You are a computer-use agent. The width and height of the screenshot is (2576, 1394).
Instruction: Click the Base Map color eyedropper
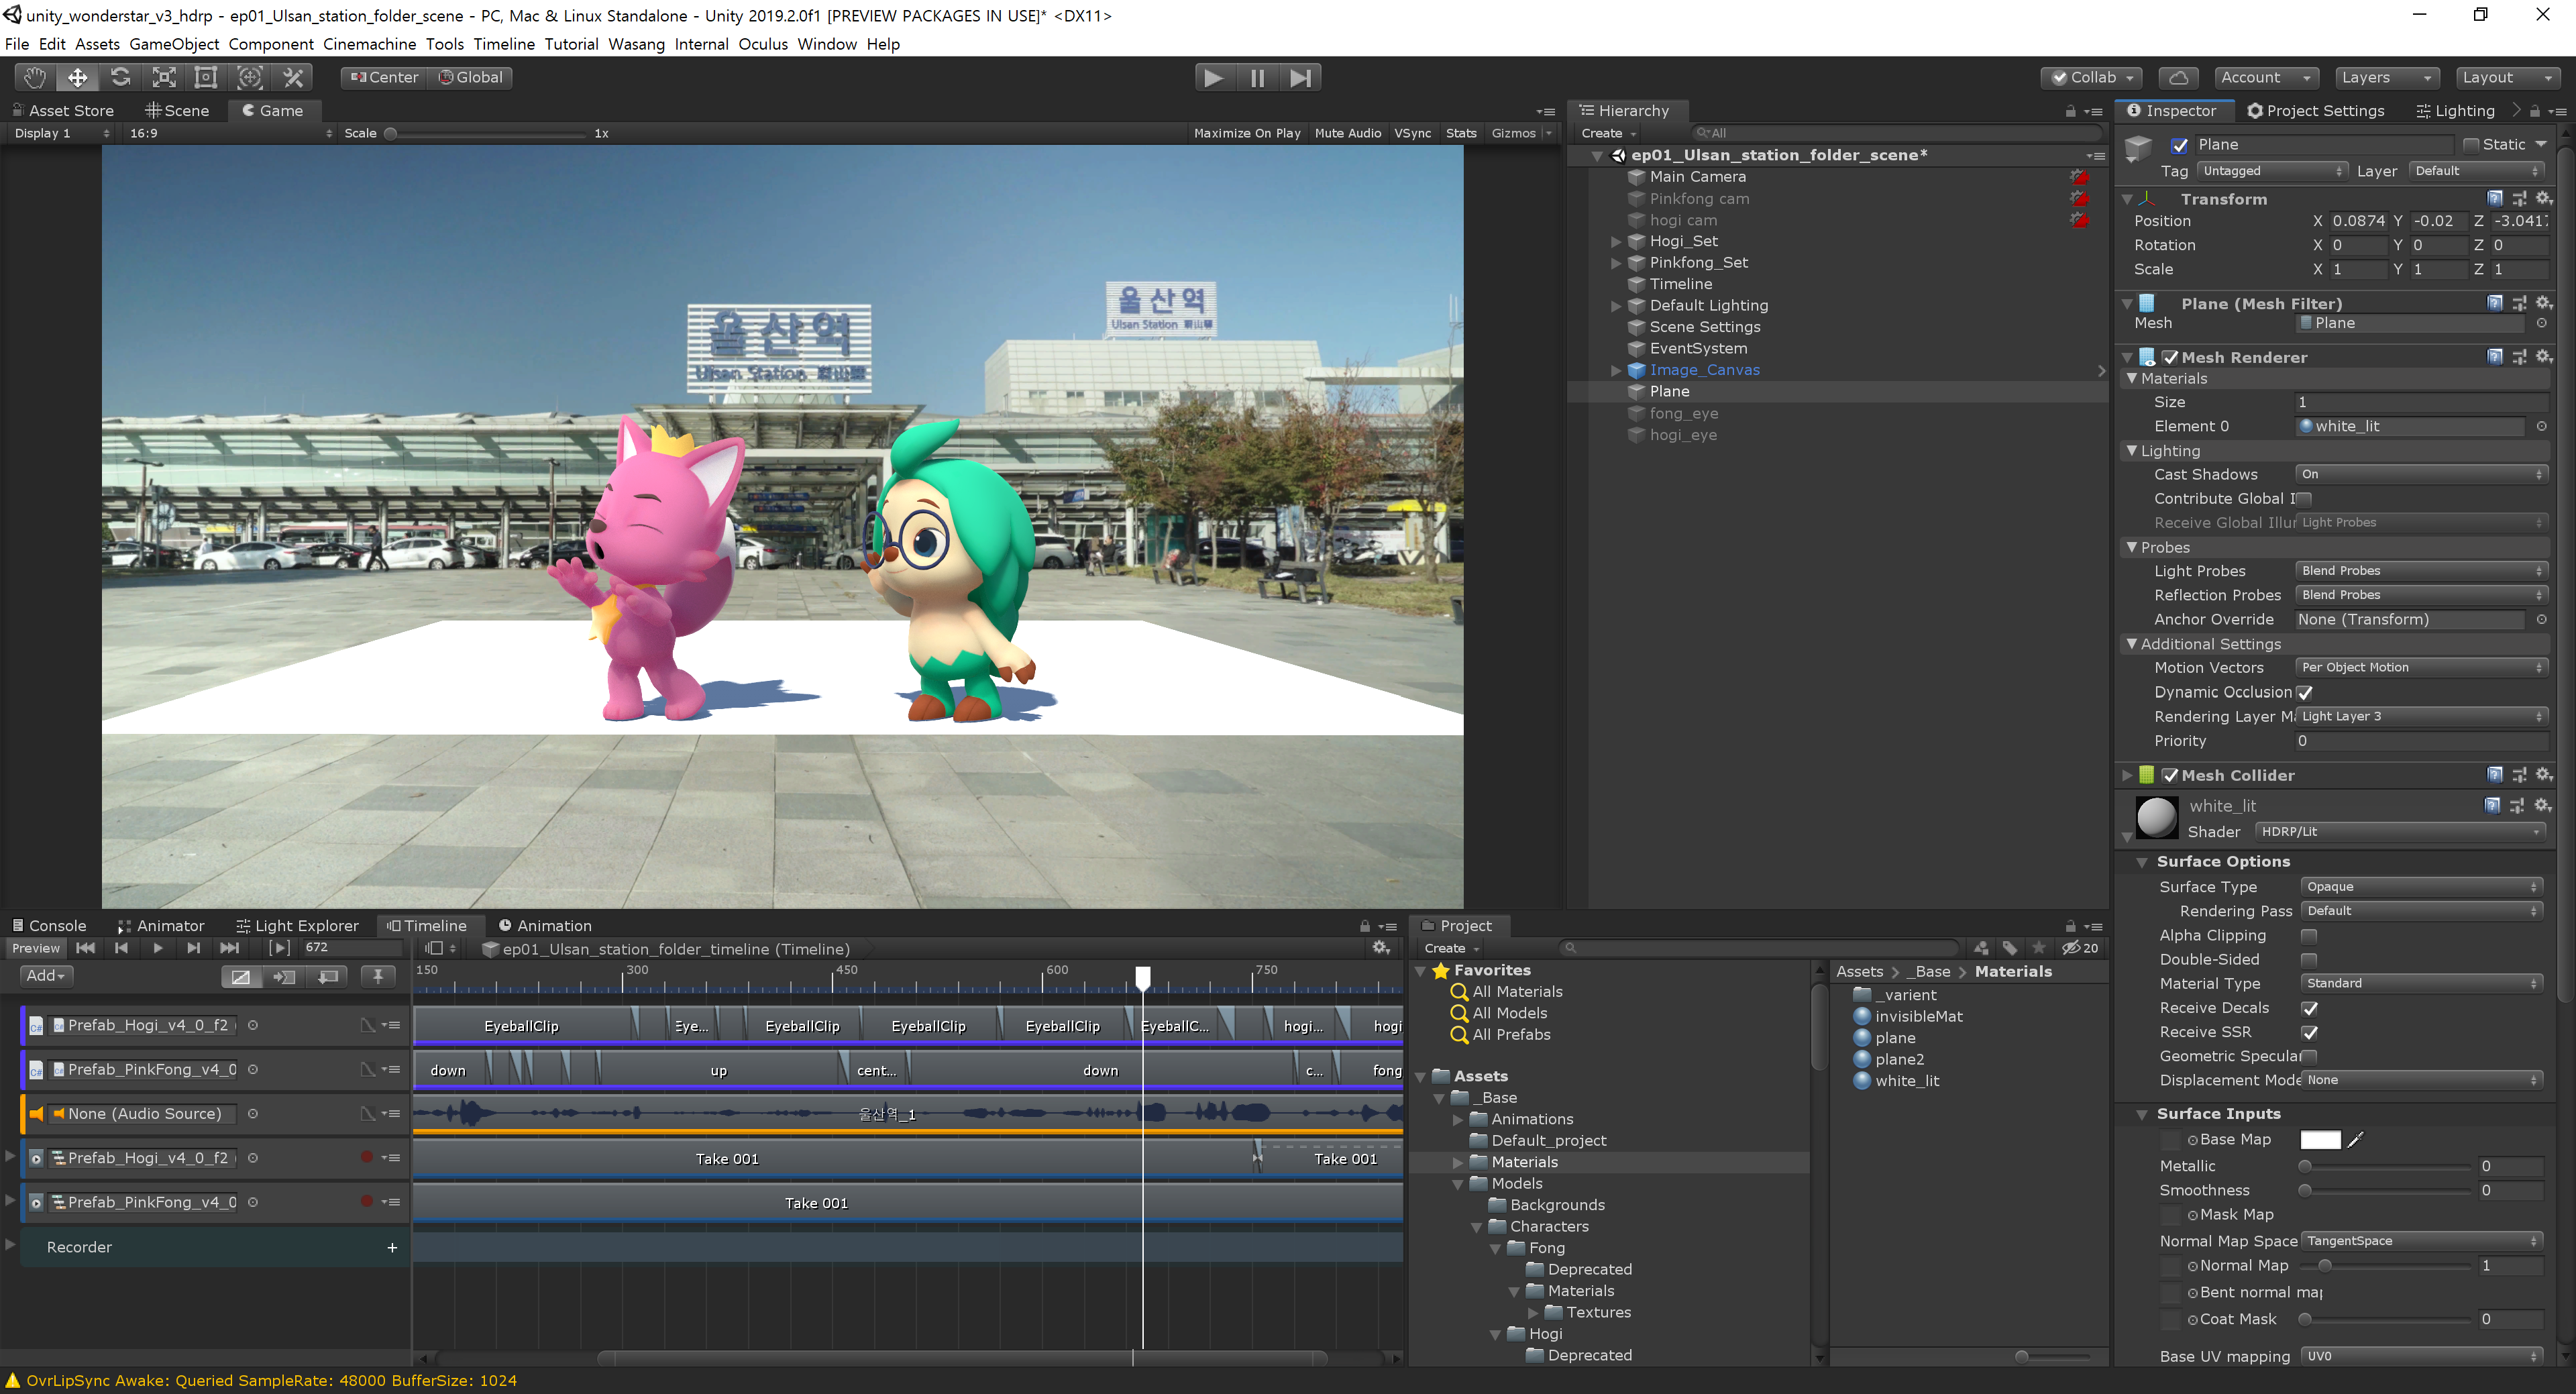point(2356,1140)
